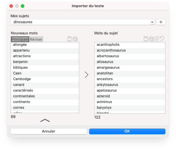This screenshot has width=176, height=150.
Task: Collapse the panel using the upward chevron
Action: click(x=45, y=121)
